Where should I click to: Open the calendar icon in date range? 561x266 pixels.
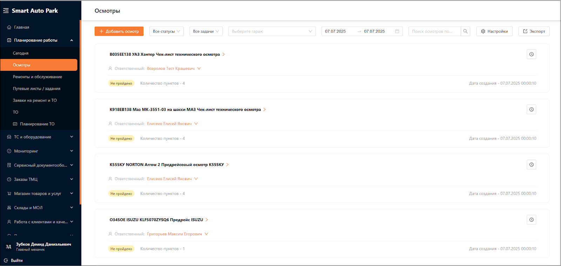click(x=397, y=31)
